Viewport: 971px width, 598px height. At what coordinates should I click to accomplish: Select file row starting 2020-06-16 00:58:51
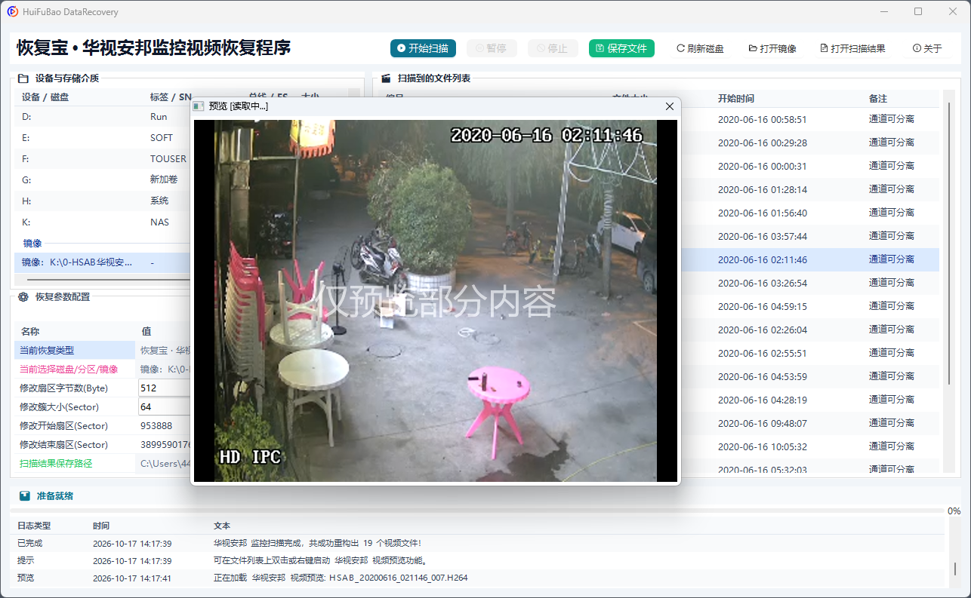point(809,119)
